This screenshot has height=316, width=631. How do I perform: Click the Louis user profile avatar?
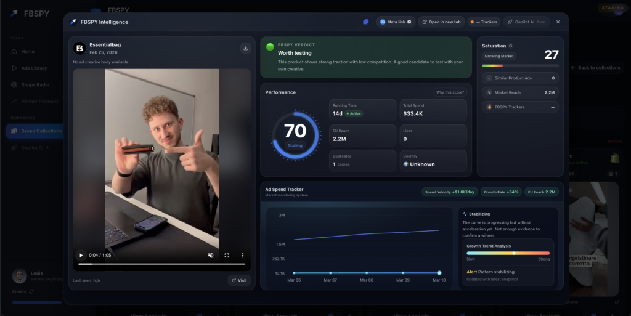click(x=19, y=276)
